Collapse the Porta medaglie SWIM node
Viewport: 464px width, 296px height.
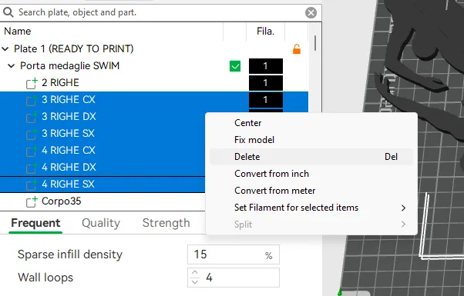click(x=12, y=66)
